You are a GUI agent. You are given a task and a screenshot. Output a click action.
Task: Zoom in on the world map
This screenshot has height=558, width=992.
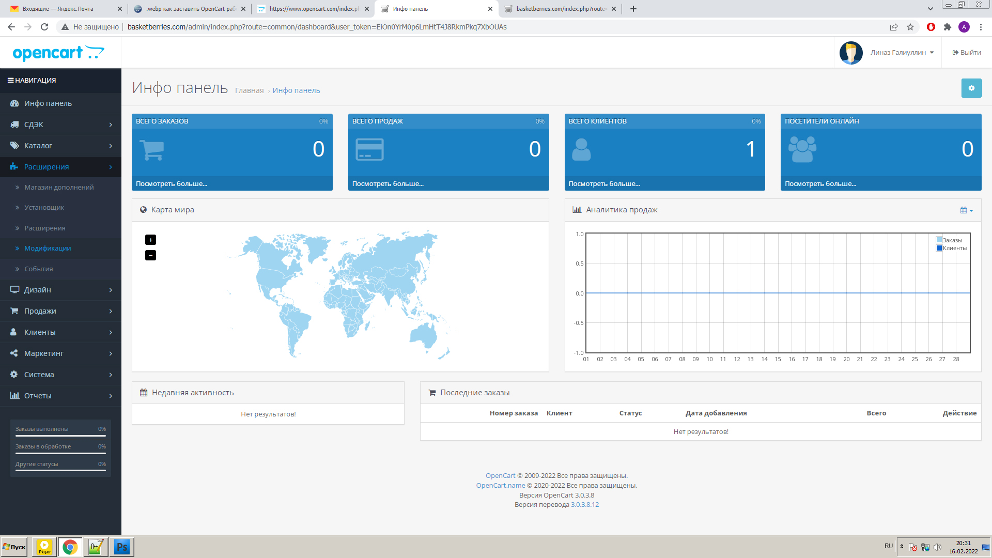150,240
